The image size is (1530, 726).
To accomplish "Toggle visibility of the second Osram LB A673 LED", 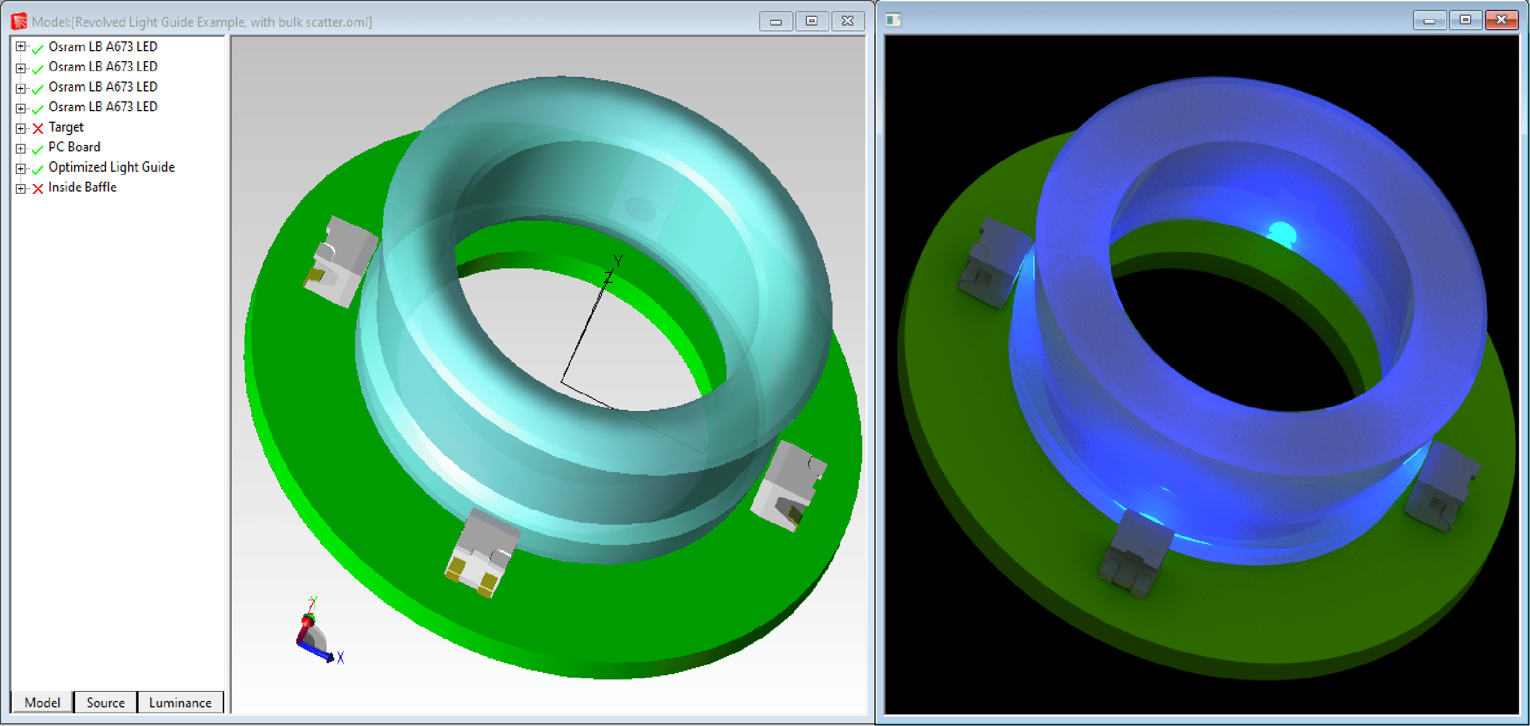I will click(x=37, y=67).
